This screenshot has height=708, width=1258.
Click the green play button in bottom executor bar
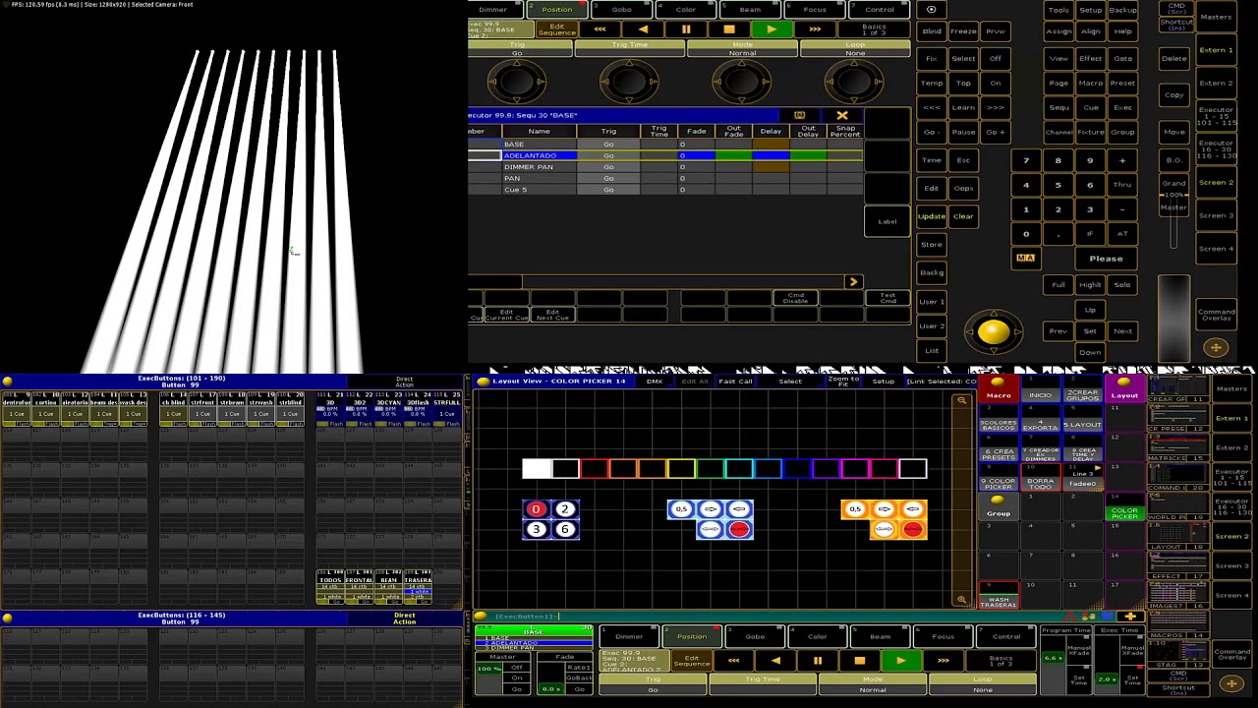click(900, 661)
